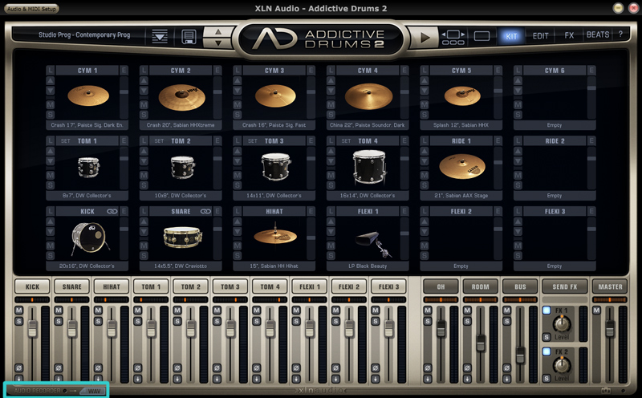The image size is (642, 398).
Task: Enable the FX 2 send toggle
Action: tap(547, 351)
